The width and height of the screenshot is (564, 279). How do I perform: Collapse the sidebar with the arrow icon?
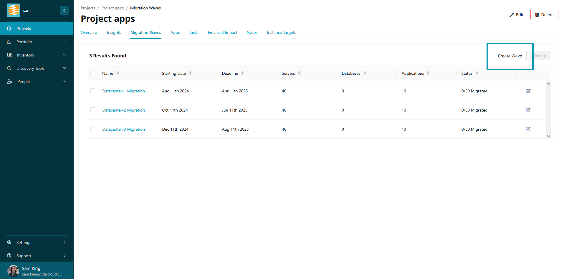pyautogui.click(x=64, y=10)
